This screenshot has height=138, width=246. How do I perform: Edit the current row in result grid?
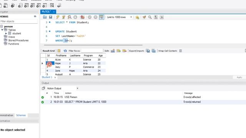click(x=113, y=51)
